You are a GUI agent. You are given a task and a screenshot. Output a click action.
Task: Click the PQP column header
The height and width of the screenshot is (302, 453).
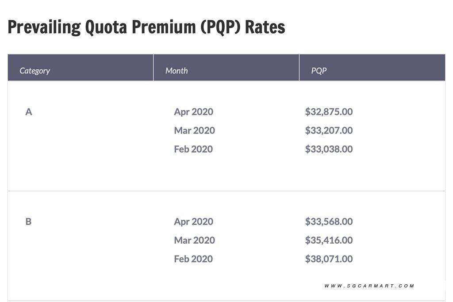(x=319, y=71)
